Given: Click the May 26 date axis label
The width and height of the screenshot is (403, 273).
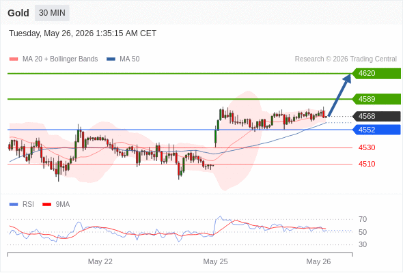Looking at the screenshot, I should pos(318,261).
